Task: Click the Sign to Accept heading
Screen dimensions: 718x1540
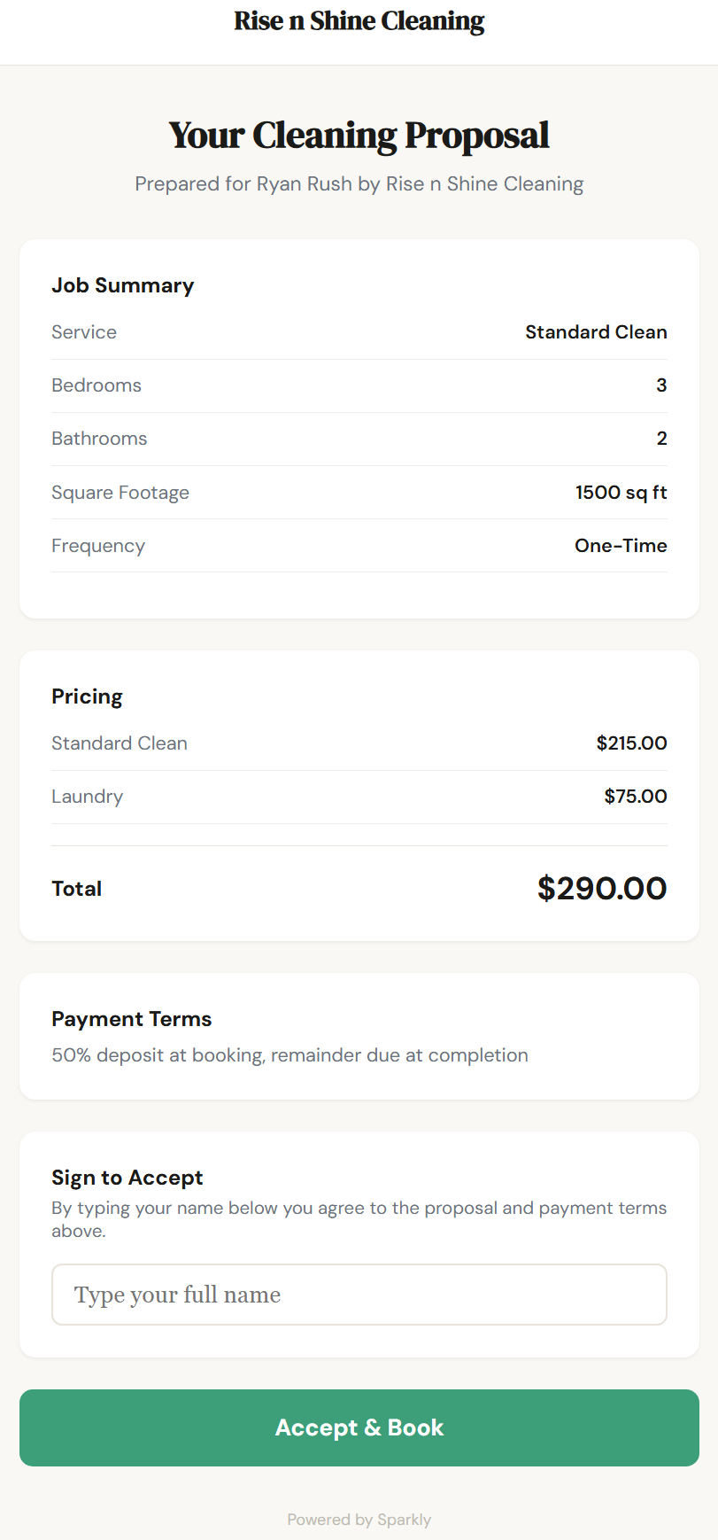Action: pos(127,1178)
